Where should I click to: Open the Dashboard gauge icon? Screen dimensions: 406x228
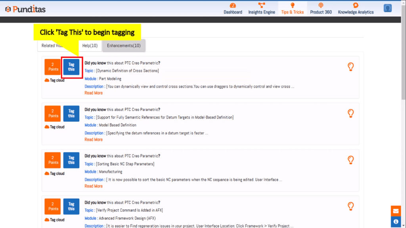[x=233, y=6]
